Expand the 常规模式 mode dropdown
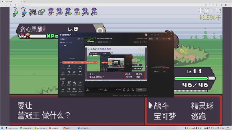The height and width of the screenshot is (130, 232). point(64,39)
